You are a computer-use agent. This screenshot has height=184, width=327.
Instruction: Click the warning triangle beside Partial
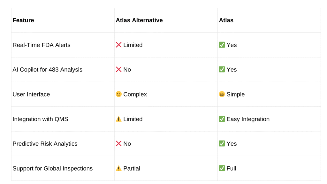tap(119, 168)
